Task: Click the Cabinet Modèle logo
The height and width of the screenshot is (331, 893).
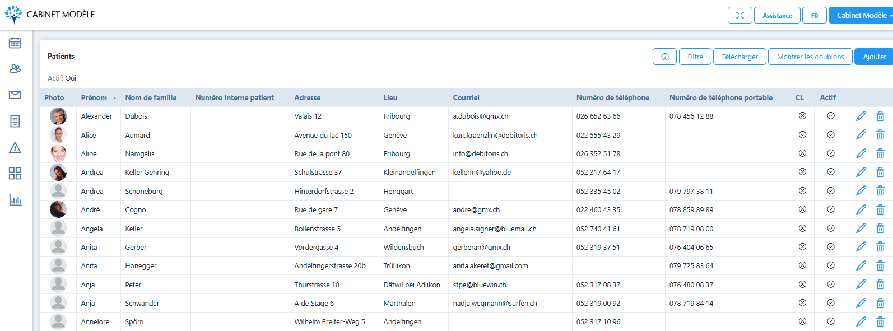Action: coord(50,15)
